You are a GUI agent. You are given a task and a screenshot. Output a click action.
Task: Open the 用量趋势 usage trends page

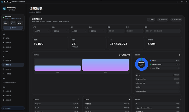point(13,42)
